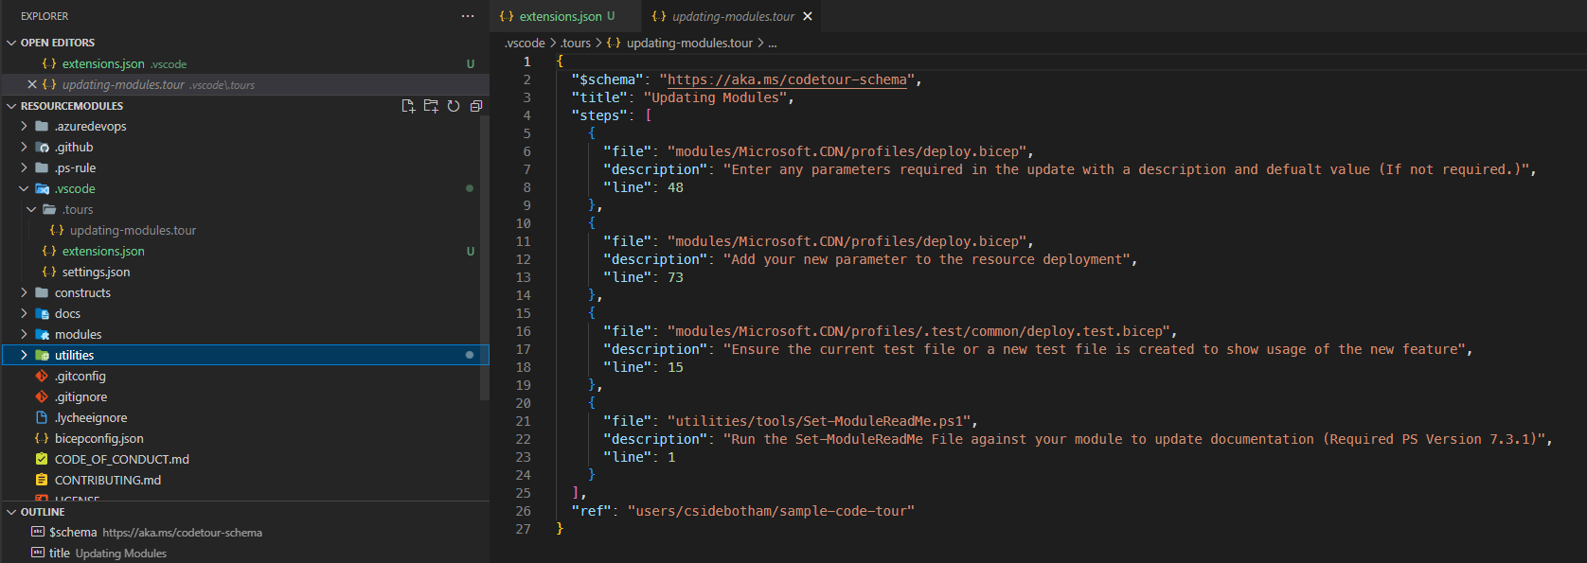Screen dimensions: 1587x563
Task: Click the New Folder icon in explorer header
Action: coord(431,106)
